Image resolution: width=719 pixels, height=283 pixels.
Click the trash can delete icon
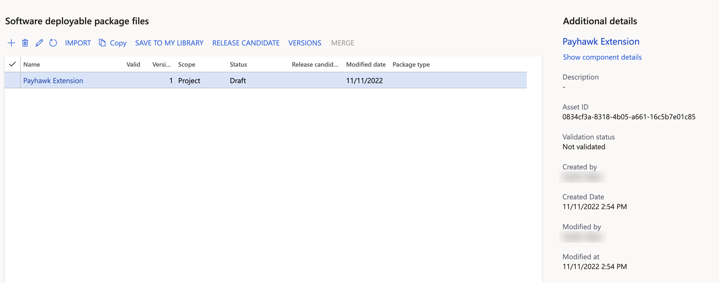(25, 43)
